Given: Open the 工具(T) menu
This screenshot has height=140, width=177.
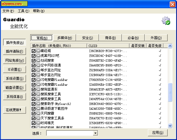Looking at the screenshot, I should pos(23,11).
